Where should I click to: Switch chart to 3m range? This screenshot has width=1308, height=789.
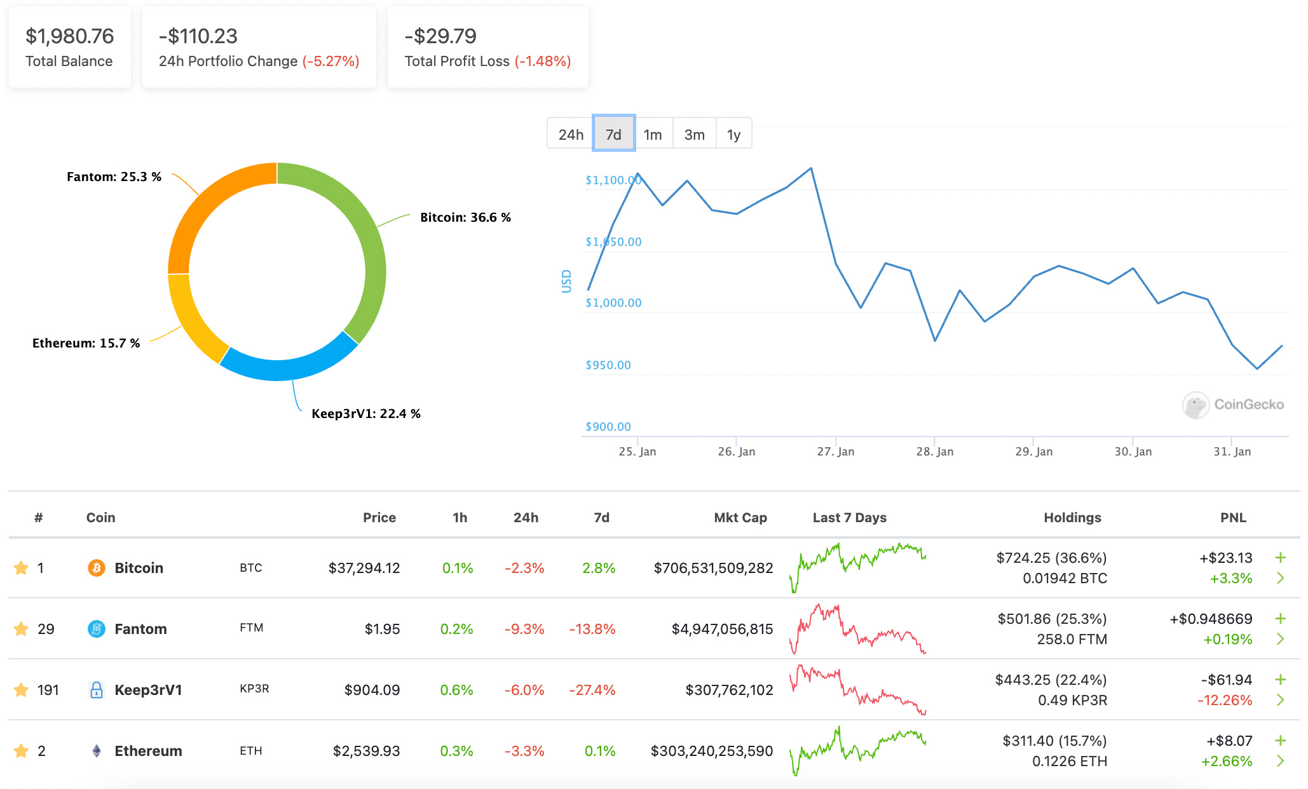(694, 134)
